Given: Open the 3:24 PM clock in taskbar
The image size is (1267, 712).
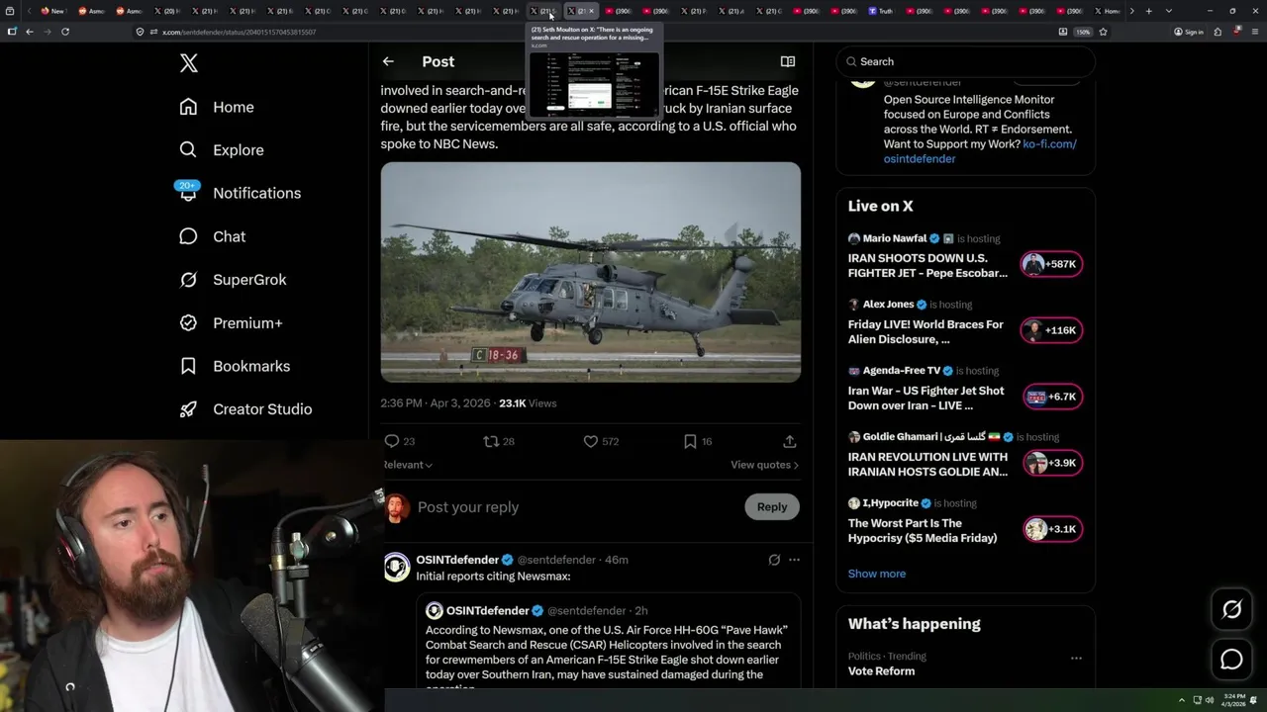Looking at the screenshot, I should tap(1231, 700).
